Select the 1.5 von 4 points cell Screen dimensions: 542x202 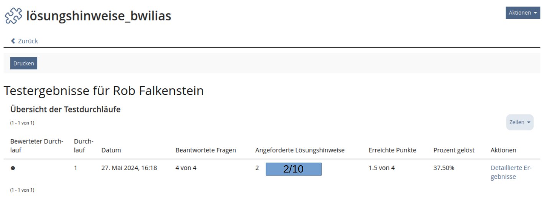(x=381, y=168)
